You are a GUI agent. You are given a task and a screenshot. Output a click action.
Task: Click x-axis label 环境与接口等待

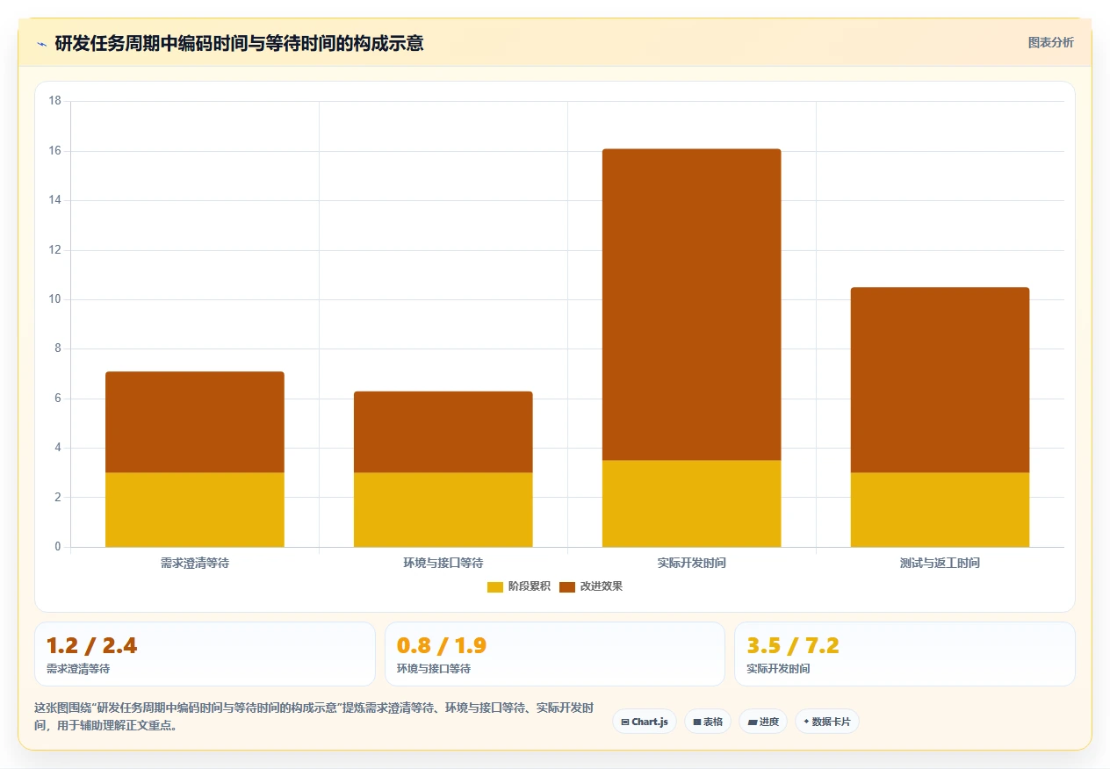point(443,563)
